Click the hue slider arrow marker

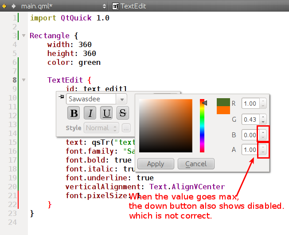tap(205, 103)
